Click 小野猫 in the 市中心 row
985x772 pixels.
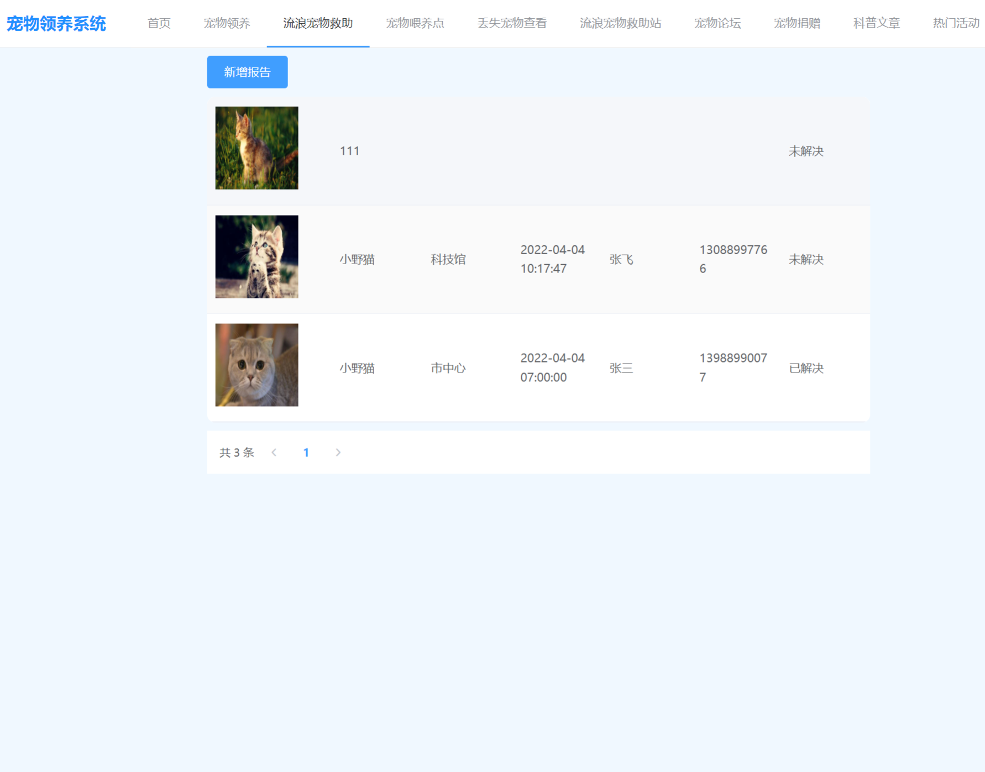click(357, 368)
